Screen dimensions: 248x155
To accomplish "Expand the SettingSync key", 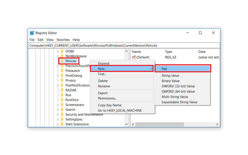I will coord(58,119).
